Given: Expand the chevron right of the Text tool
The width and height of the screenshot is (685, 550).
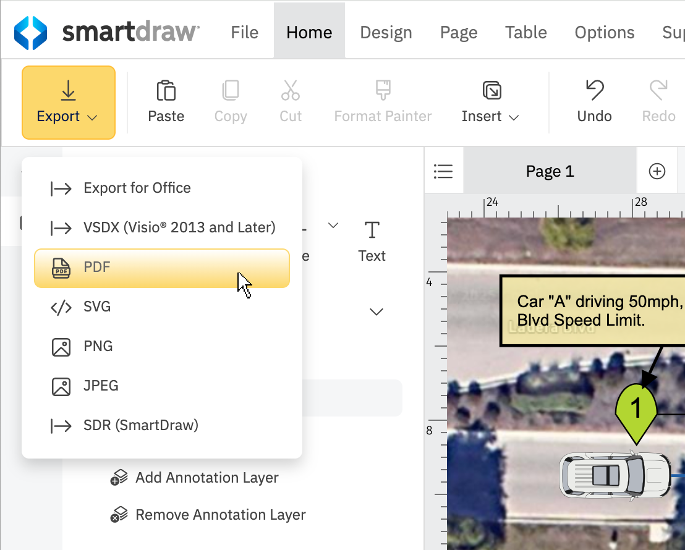Looking at the screenshot, I should pyautogui.click(x=377, y=311).
